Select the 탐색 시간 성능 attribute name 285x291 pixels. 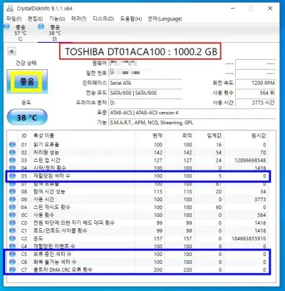pyautogui.click(x=49, y=191)
